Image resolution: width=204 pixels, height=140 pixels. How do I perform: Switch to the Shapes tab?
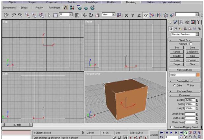tap(32, 2)
